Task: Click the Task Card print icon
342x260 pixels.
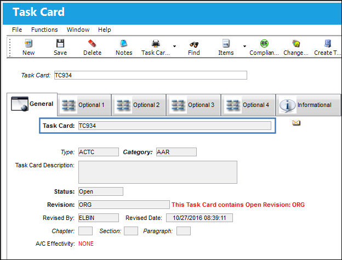Action: (x=156, y=43)
